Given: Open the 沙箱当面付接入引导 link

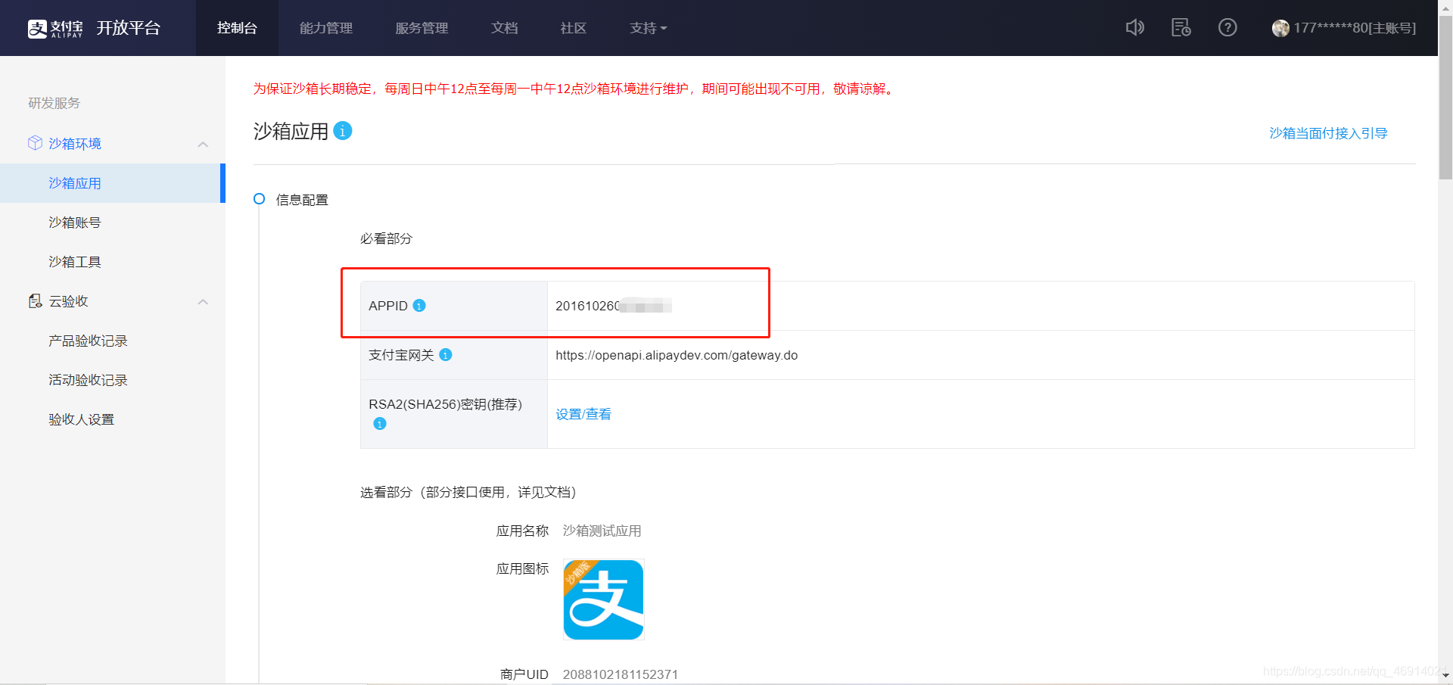Looking at the screenshot, I should coord(1328,133).
